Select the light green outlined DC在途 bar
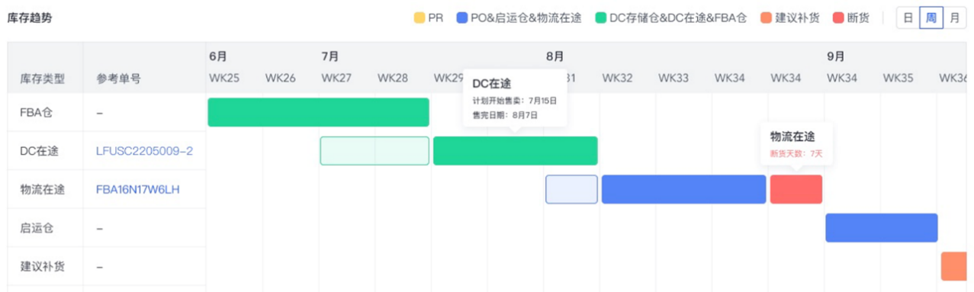Image resolution: width=974 pixels, height=292 pixels. pos(374,151)
